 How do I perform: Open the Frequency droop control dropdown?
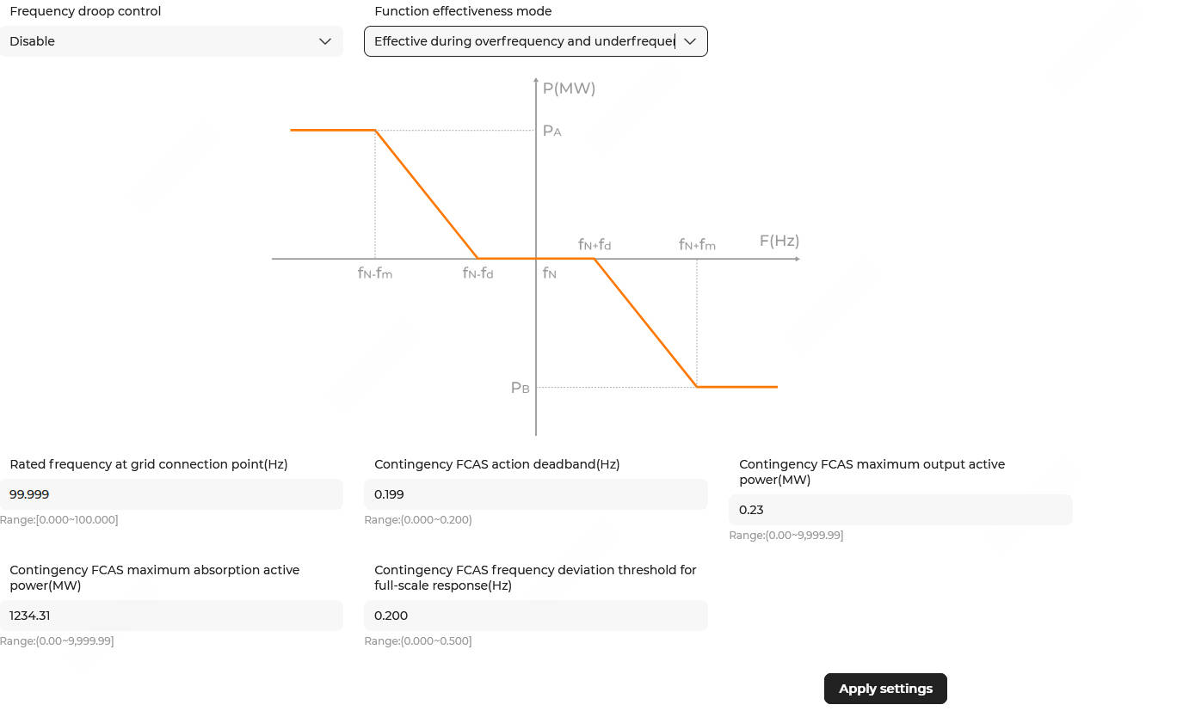[x=171, y=41]
